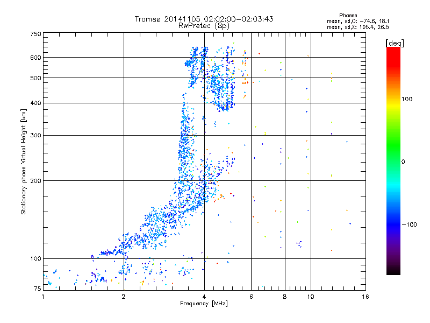Click the y-axis tick label '400'

pyautogui.click(x=36, y=103)
